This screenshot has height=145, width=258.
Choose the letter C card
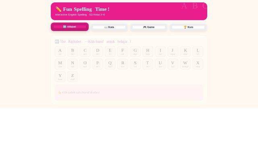point(85,52)
